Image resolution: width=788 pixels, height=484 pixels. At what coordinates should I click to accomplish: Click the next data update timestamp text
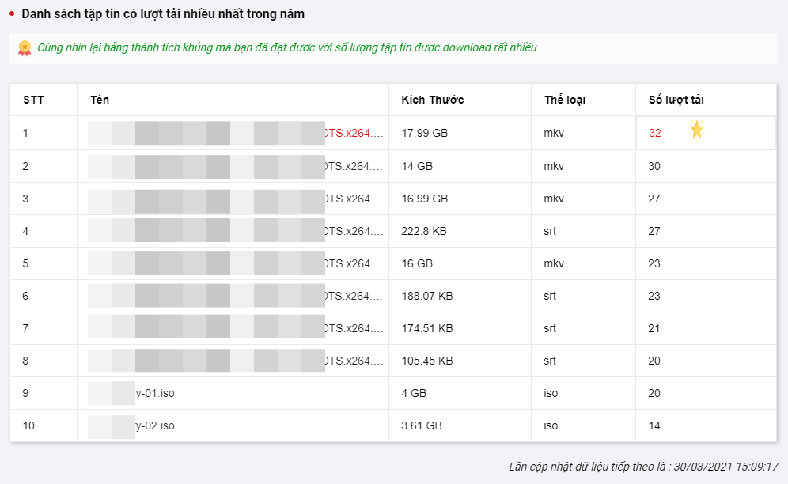643,467
